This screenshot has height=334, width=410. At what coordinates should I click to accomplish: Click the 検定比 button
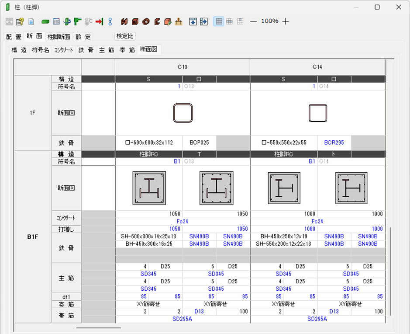click(x=125, y=36)
